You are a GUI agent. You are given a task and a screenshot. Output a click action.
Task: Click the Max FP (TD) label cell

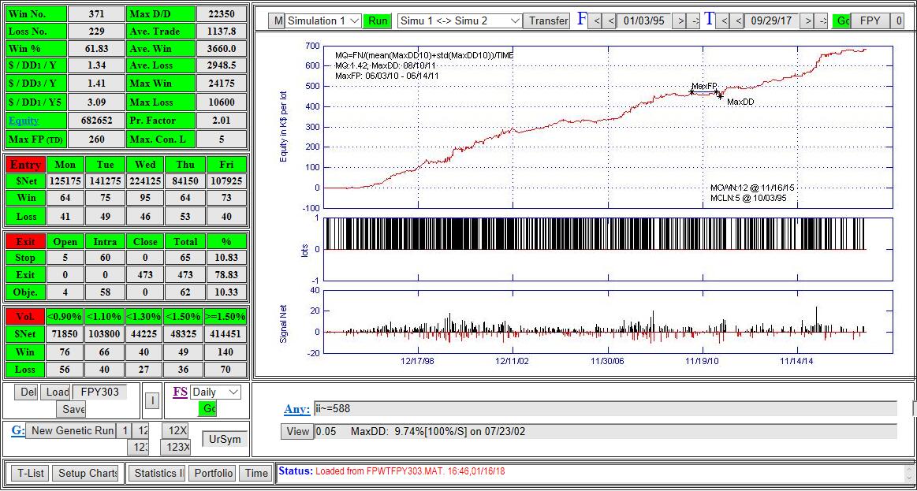point(36,139)
